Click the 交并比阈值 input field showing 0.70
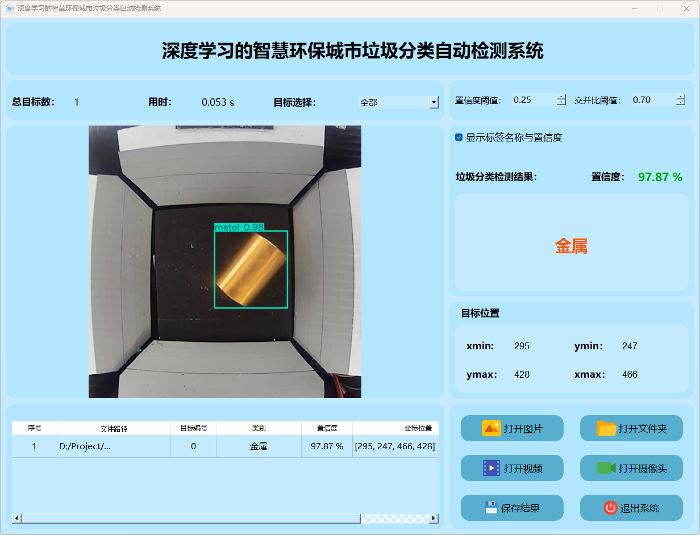700x535 pixels. pyautogui.click(x=653, y=100)
